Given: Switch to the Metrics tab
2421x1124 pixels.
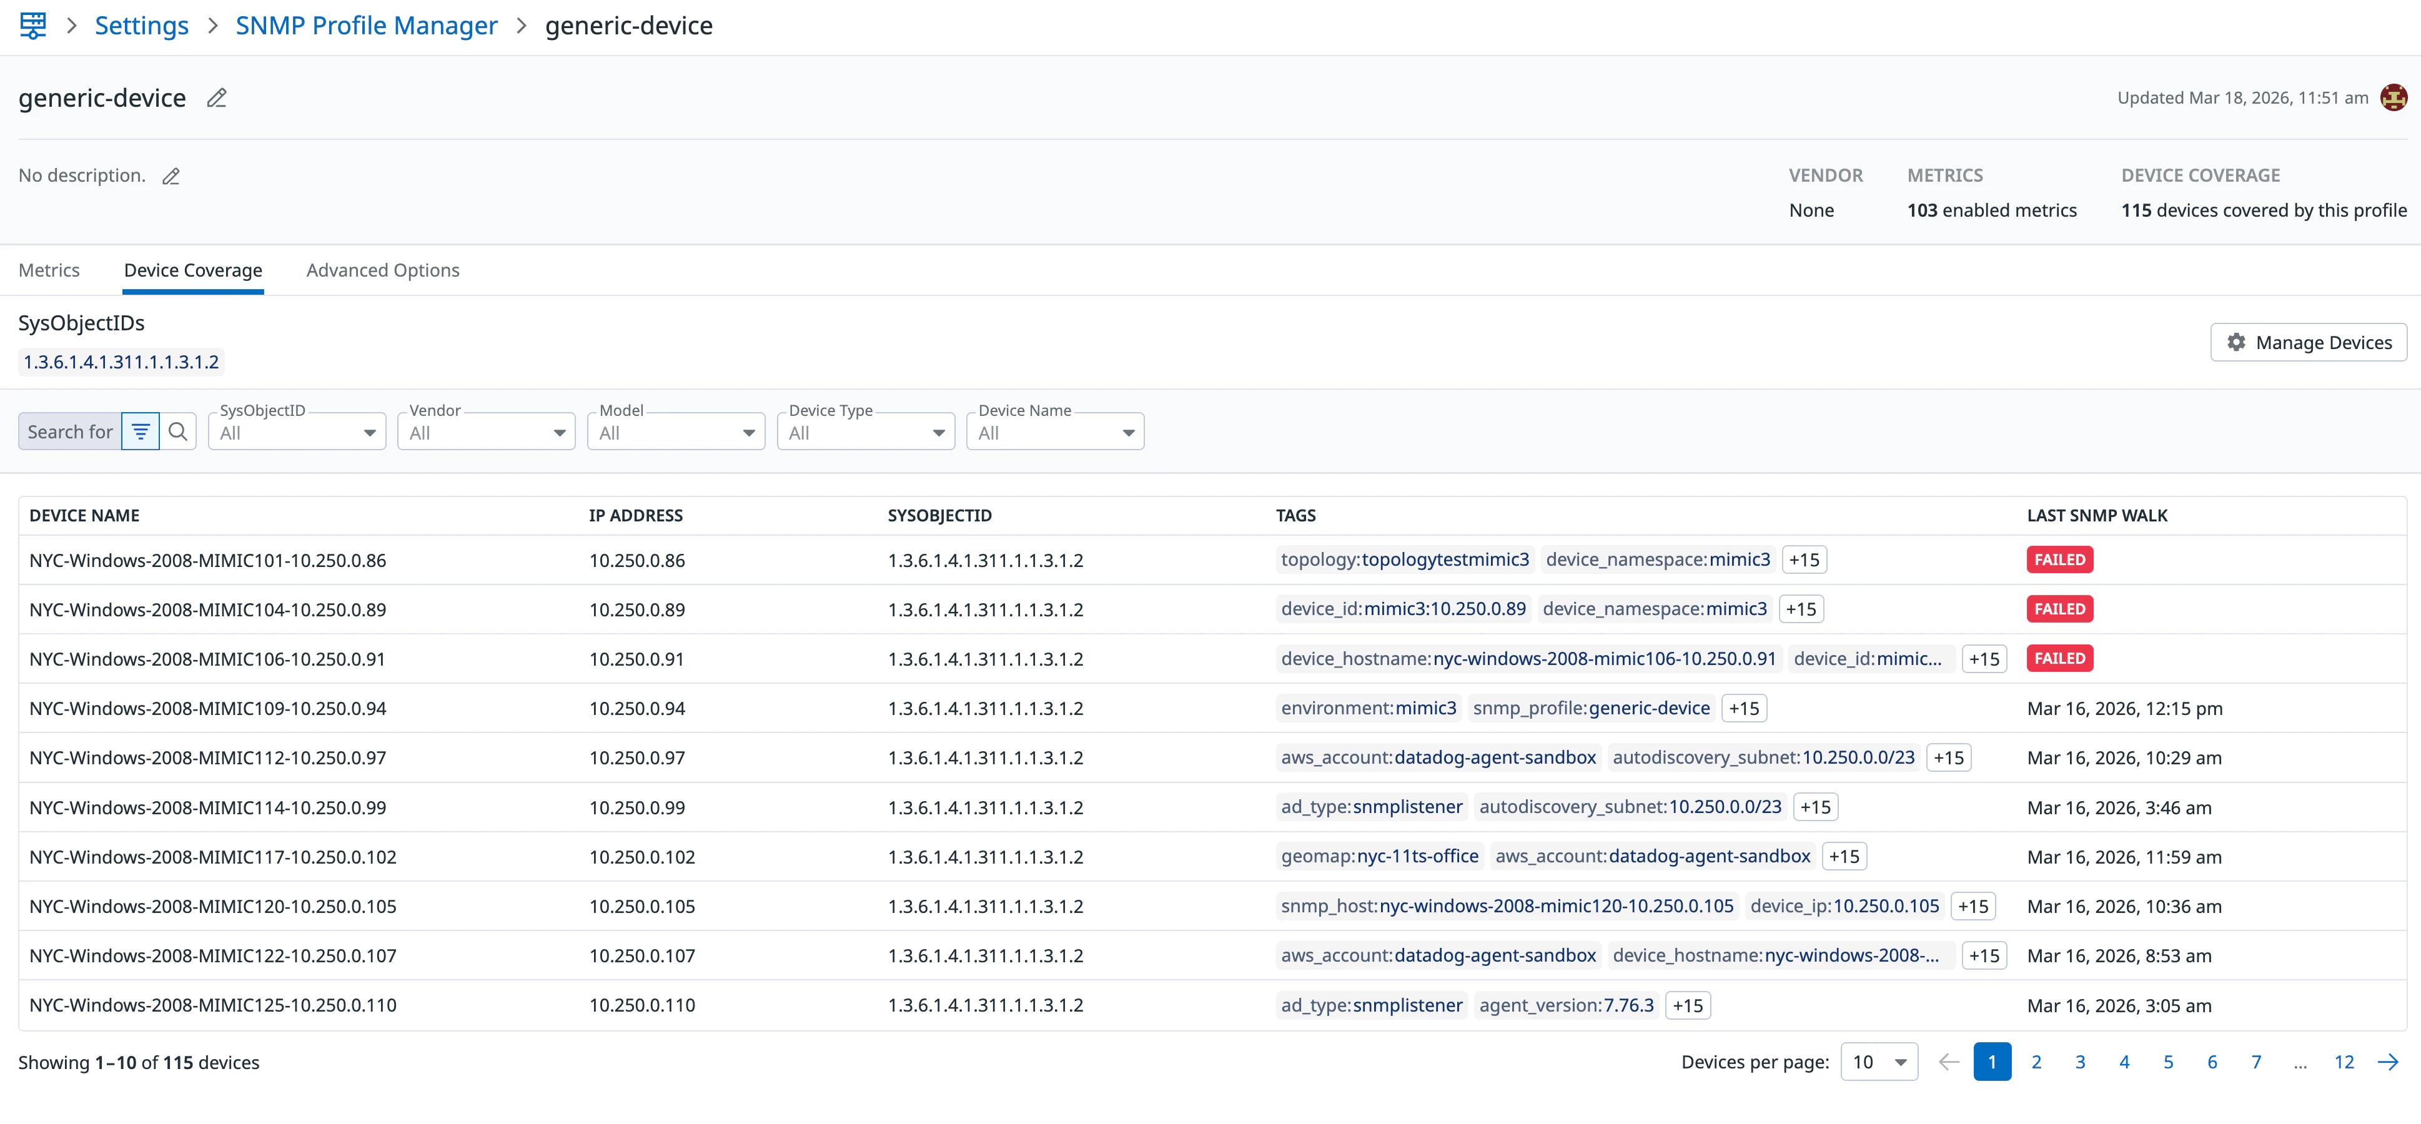Looking at the screenshot, I should tap(49, 270).
